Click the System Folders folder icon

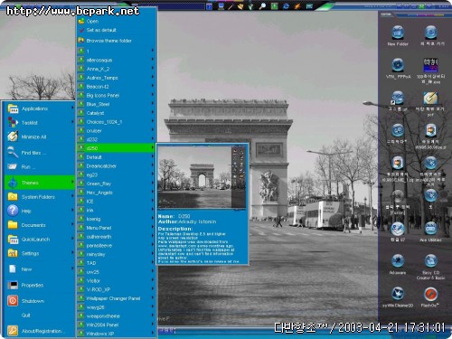(13, 196)
